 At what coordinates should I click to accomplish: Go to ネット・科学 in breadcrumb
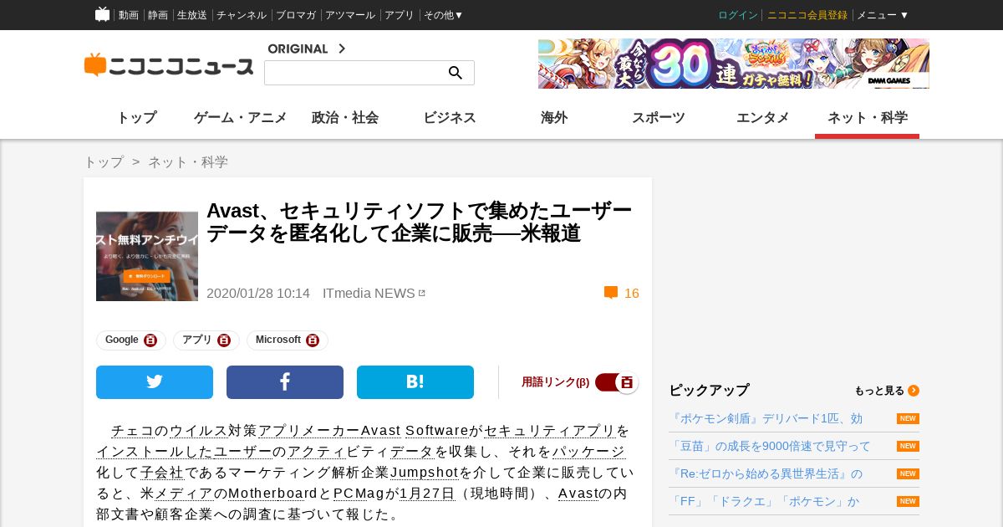[188, 162]
